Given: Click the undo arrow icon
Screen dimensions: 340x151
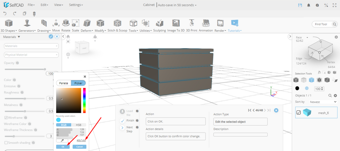Looking at the screenshot, I should click(x=5, y=14).
